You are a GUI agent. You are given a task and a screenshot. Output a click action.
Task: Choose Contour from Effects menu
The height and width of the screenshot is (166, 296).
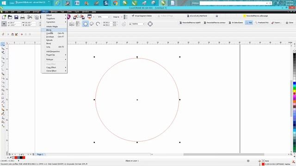tap(54, 33)
